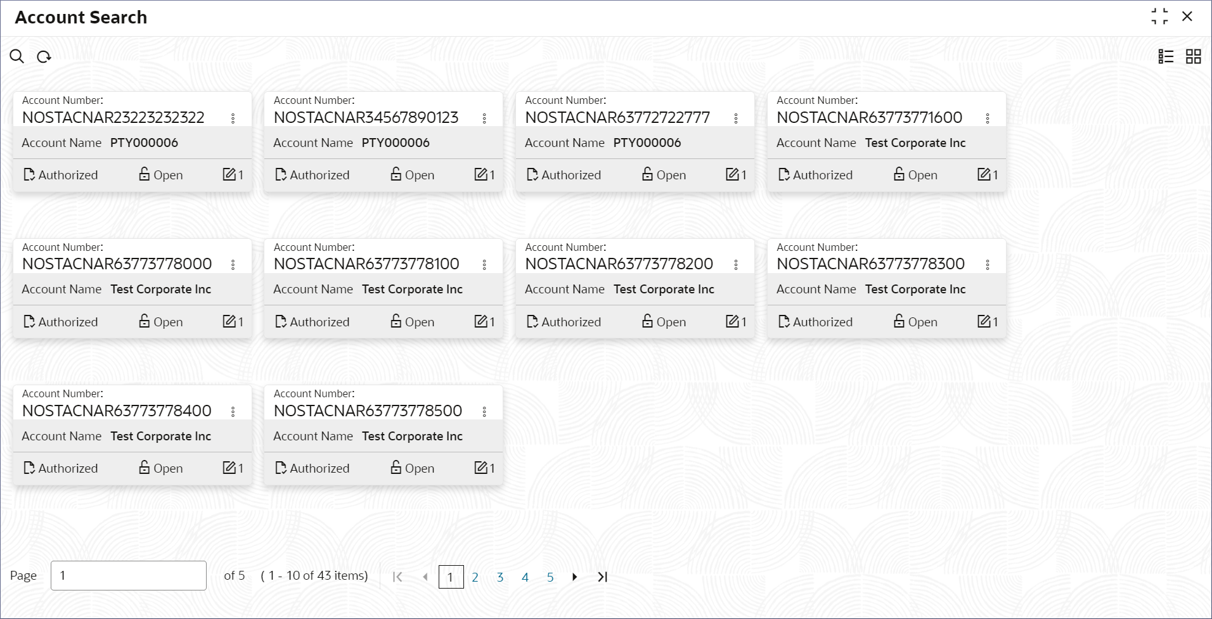This screenshot has width=1212, height=619.
Task: Click the Open padlock icon on NOSTACNAR34567890123
Action: pyautogui.click(x=394, y=174)
